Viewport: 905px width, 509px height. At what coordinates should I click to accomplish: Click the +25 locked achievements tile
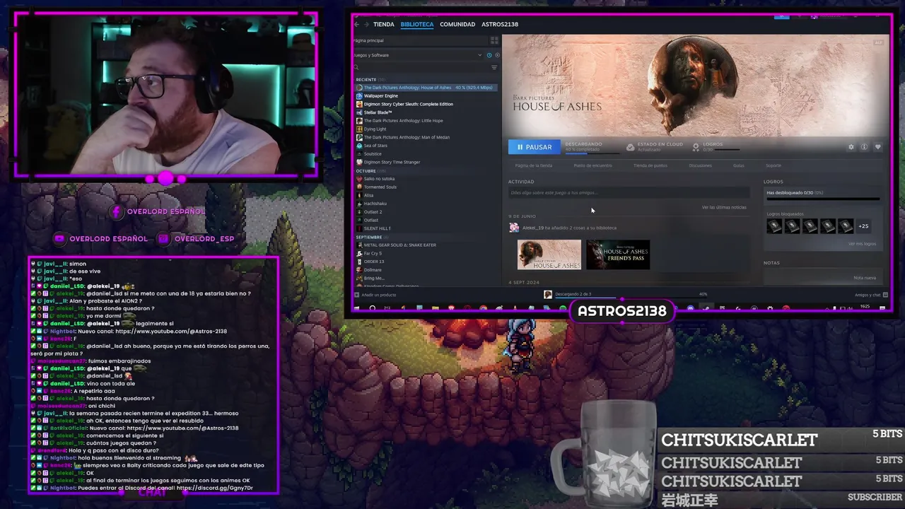pyautogui.click(x=864, y=226)
